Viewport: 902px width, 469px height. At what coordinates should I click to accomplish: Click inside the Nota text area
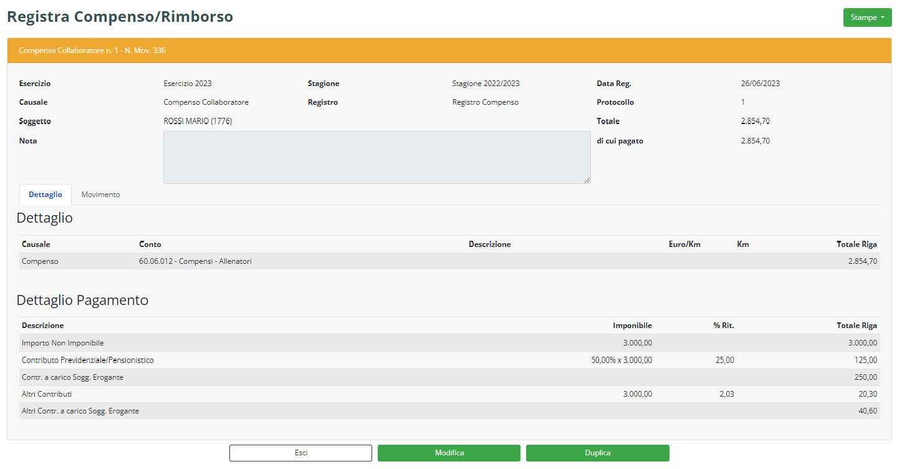377,157
